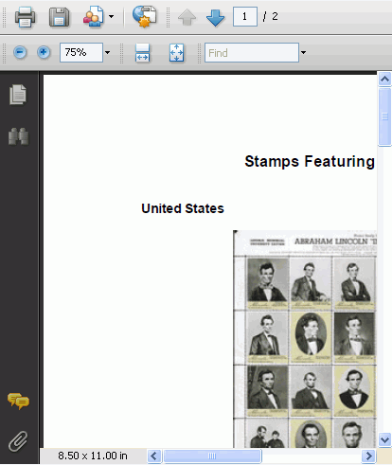Select the Fit Width scrolling icon
This screenshot has height=465, width=392.
tap(142, 53)
